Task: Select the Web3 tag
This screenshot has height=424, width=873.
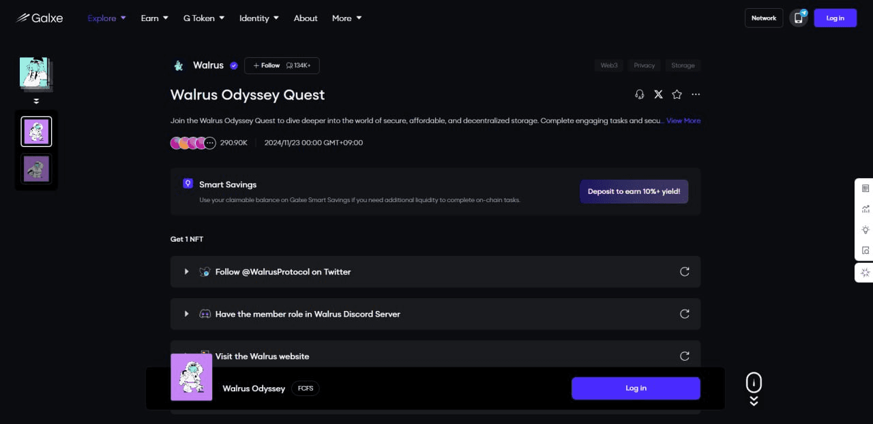Action: tap(608, 65)
